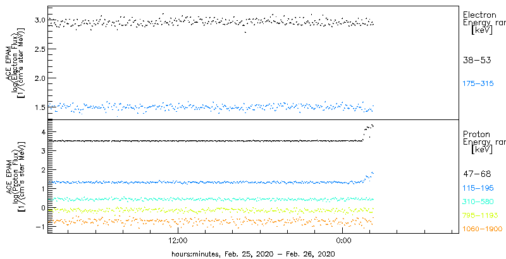The width and height of the screenshot is (506, 259).
Task: Click the 47-68 proton energy label
Action: [477, 174]
